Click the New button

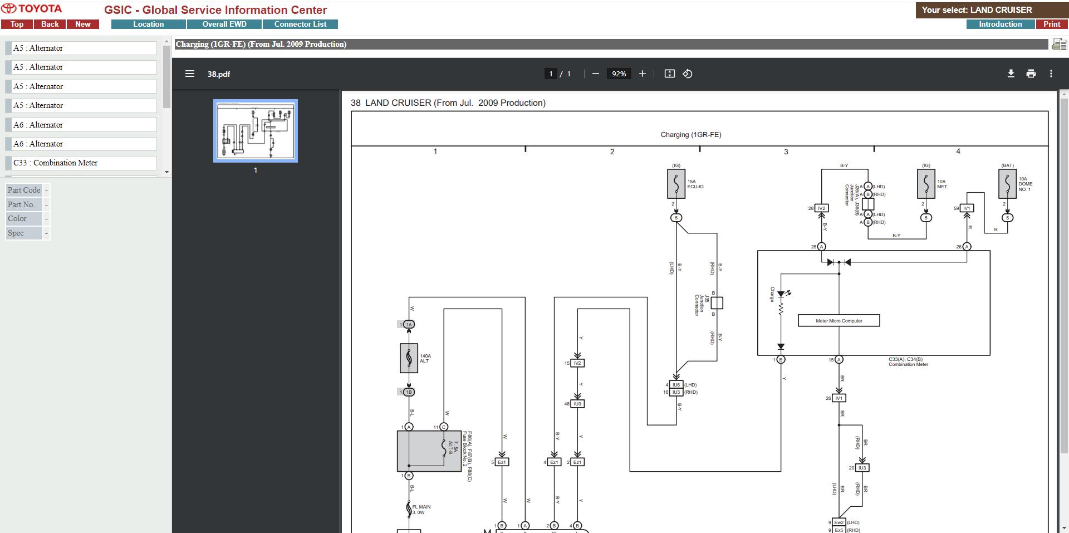83,24
